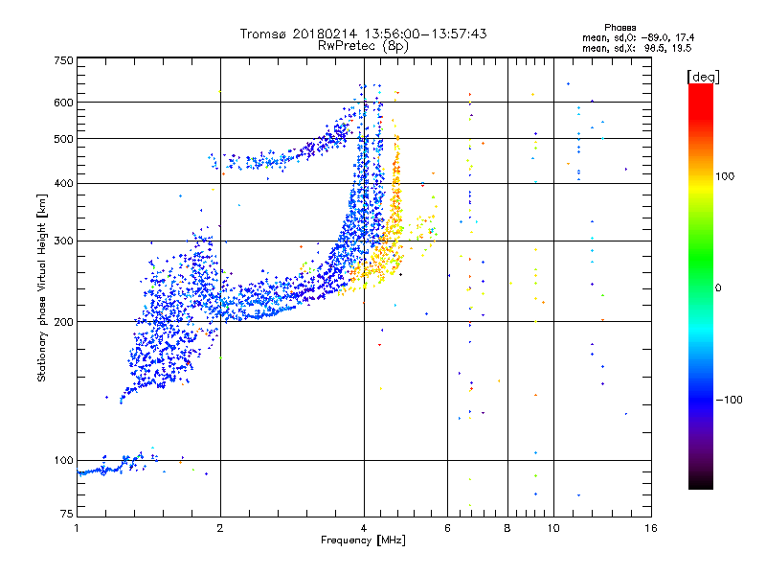
Task: Click the phase colorbar gradient
Action: (701, 287)
